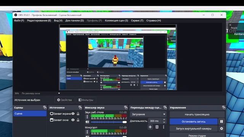This screenshot has height=137, width=244.
Task: Click the 0.0 dB value of Микр/доп
Action: [x=123, y=127]
